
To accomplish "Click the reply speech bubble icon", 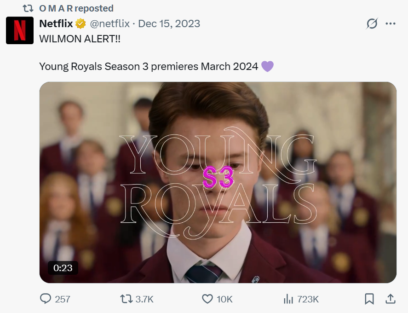I will (46, 299).
